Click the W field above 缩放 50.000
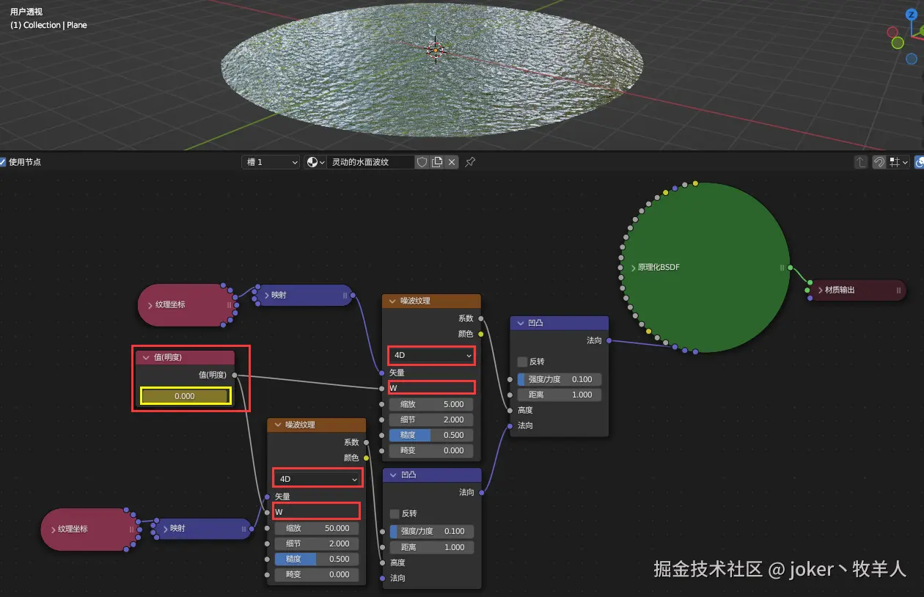Viewport: 924px width, 597px height. pos(317,511)
